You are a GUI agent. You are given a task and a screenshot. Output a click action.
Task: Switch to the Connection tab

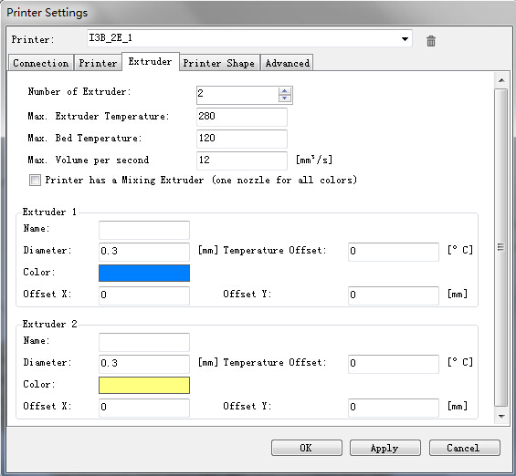(x=41, y=63)
